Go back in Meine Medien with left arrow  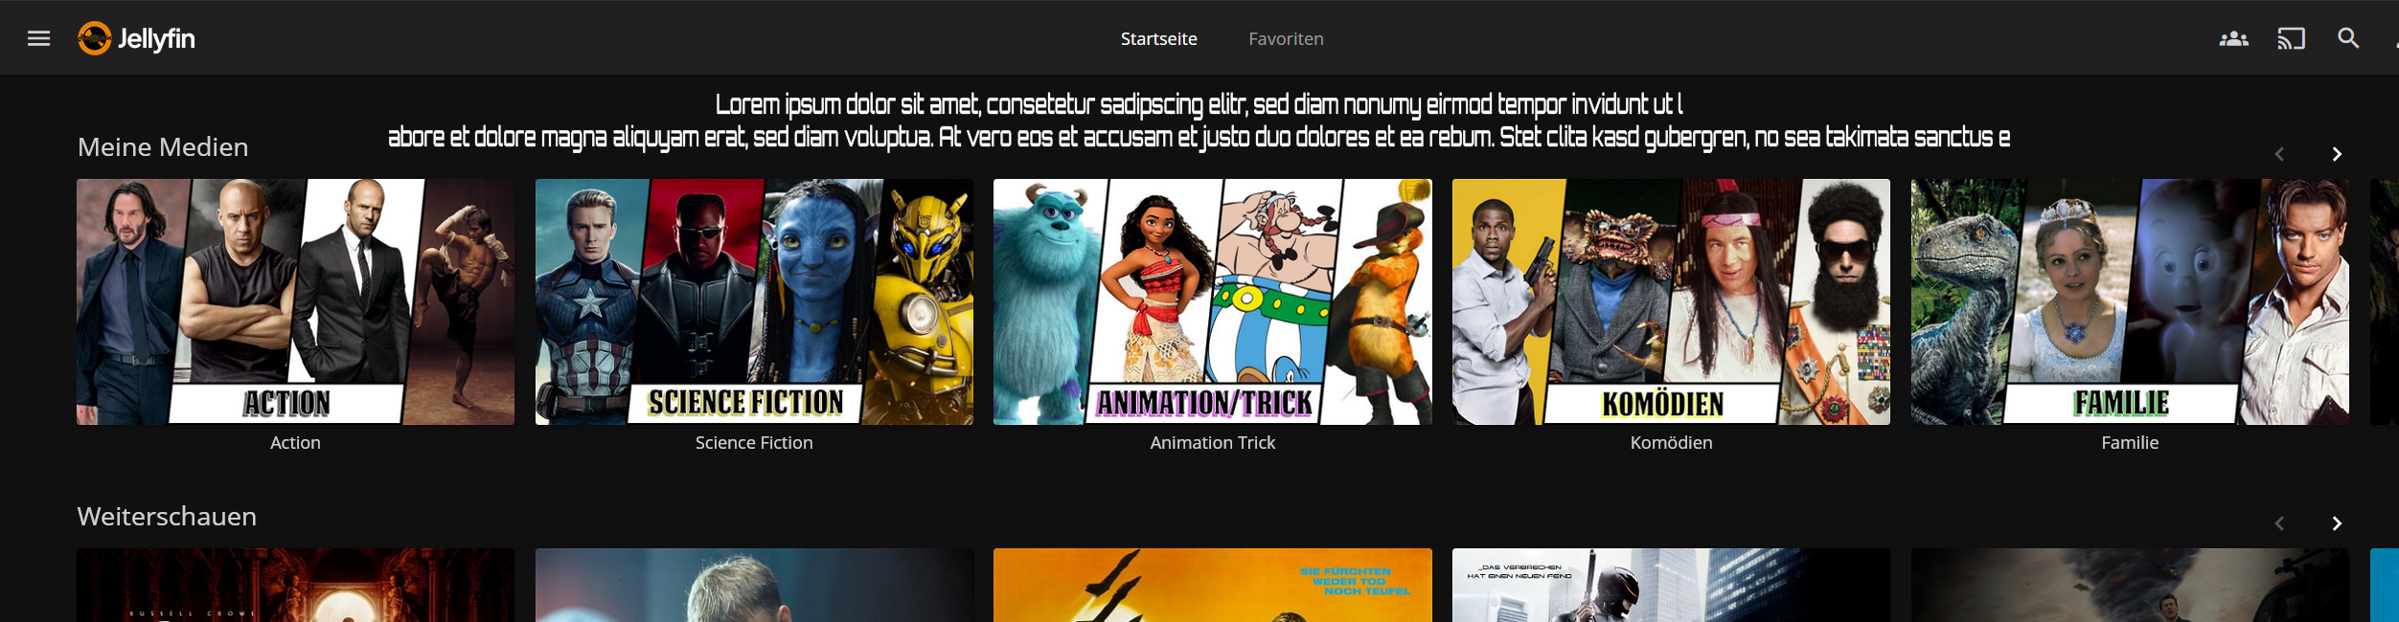tap(2279, 154)
